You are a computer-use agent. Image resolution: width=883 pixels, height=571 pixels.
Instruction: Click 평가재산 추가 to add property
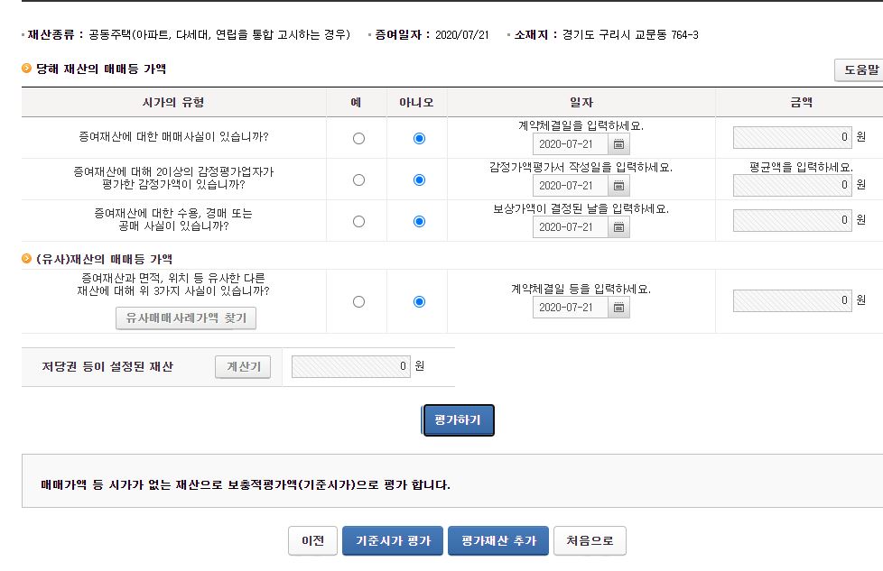[498, 540]
